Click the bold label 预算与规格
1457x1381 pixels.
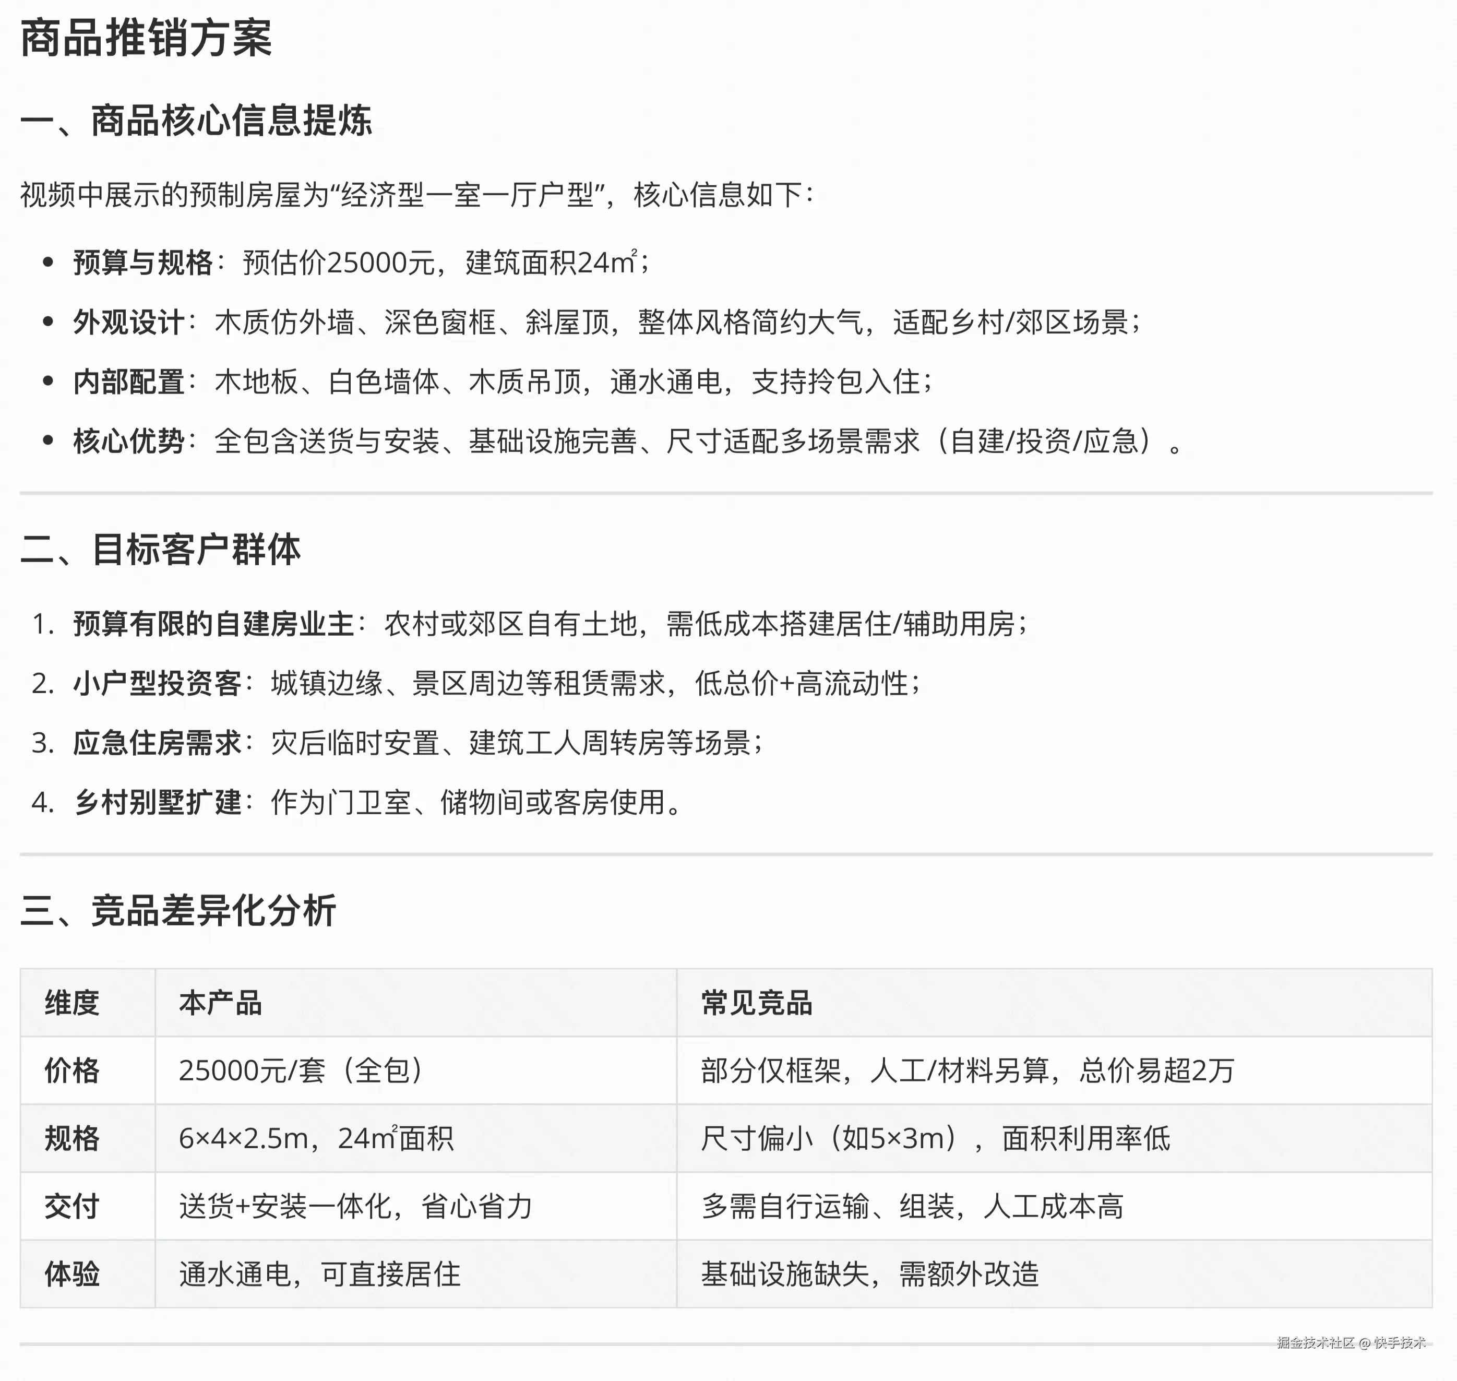143,263
